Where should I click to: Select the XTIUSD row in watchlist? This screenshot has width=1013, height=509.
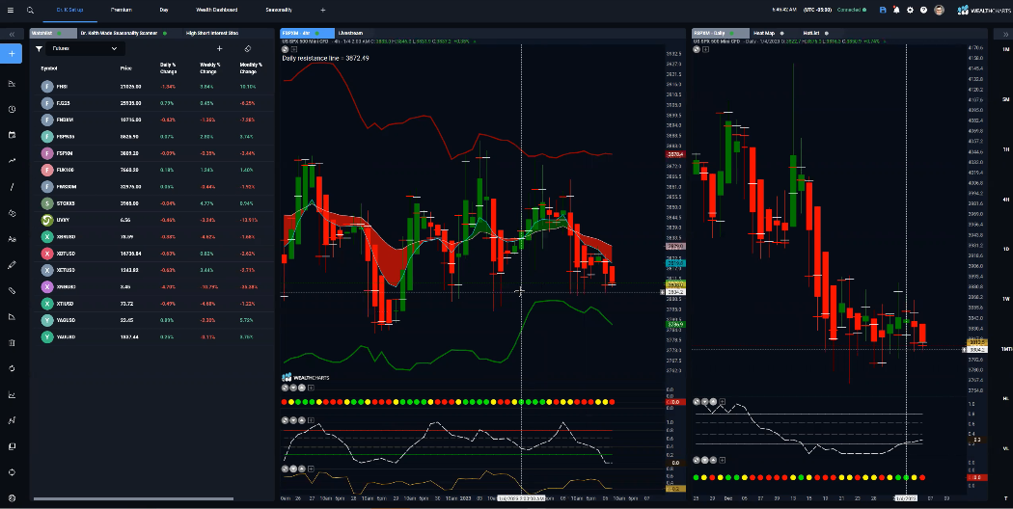click(153, 304)
